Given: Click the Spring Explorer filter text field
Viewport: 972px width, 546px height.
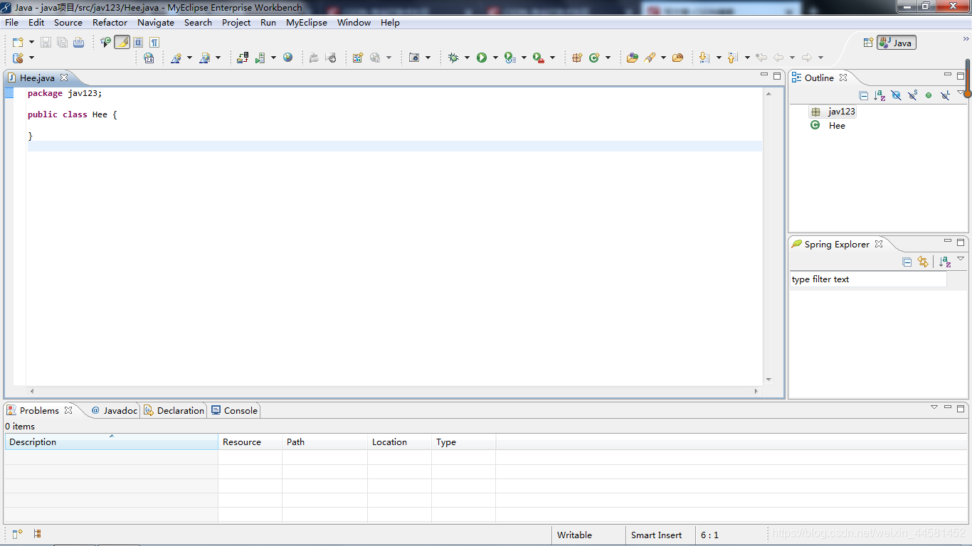Looking at the screenshot, I should (x=868, y=279).
